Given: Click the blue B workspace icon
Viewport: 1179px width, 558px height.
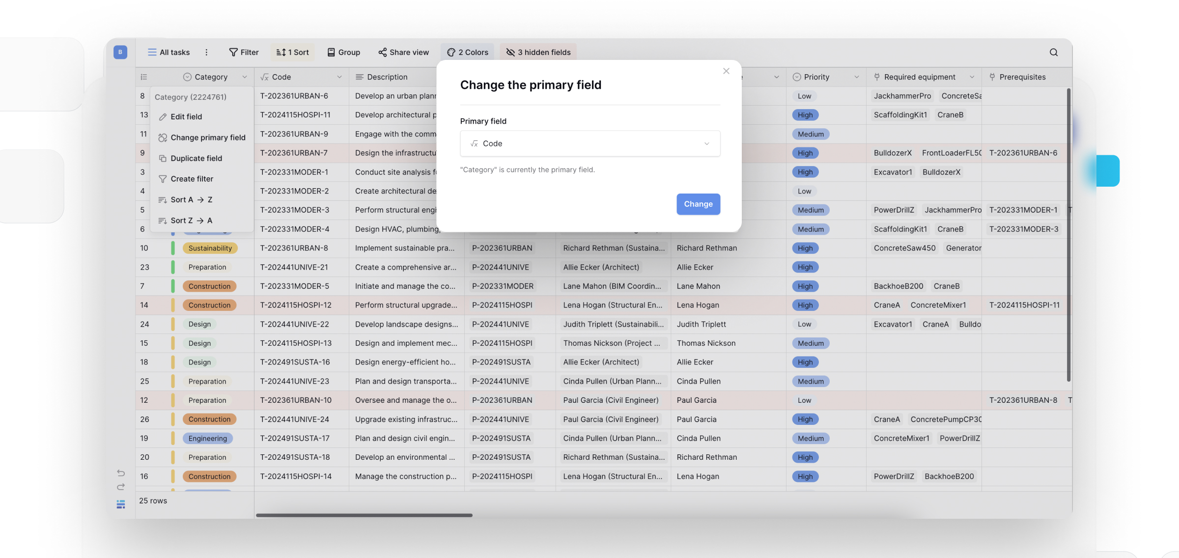Looking at the screenshot, I should 120,52.
